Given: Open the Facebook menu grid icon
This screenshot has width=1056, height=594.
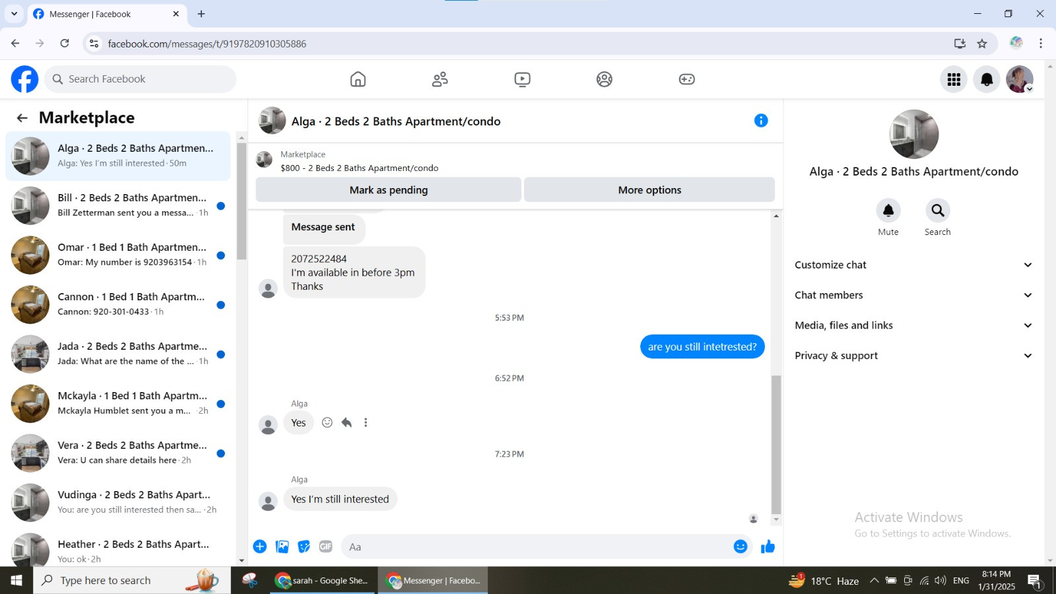Looking at the screenshot, I should pos(954,79).
